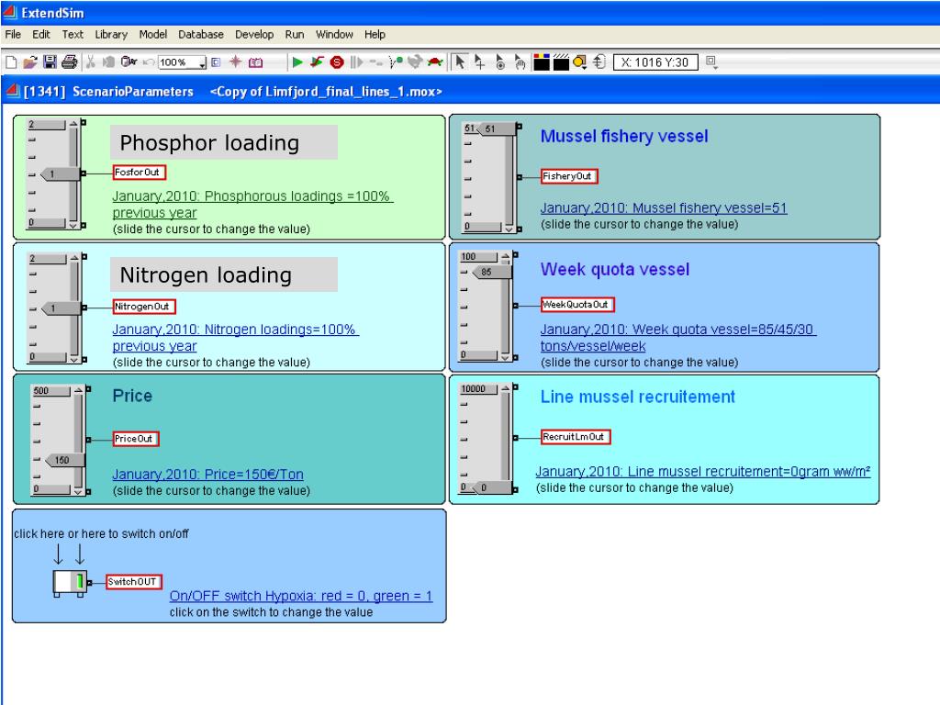940x705 pixels.
Task: Open the File menu
Action: pos(13,34)
